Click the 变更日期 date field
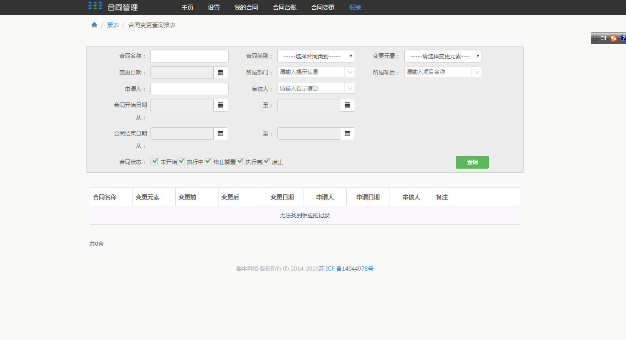This screenshot has width=626, height=340. [x=182, y=73]
